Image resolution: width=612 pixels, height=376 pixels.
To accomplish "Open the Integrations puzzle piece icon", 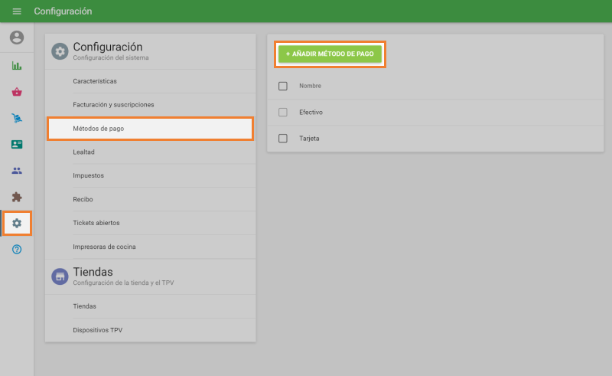I will point(17,197).
